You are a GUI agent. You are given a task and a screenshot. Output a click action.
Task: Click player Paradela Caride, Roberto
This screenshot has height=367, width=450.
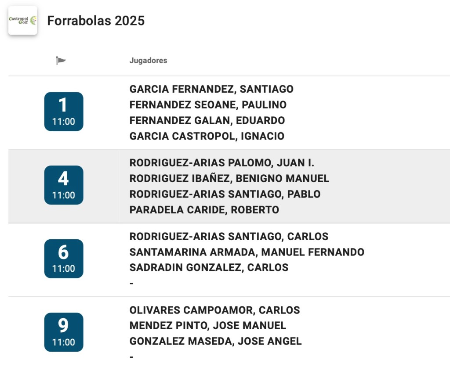pyautogui.click(x=204, y=210)
